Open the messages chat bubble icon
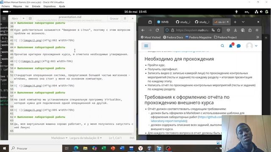Viewport: 271px width, 152px height. (239, 46)
